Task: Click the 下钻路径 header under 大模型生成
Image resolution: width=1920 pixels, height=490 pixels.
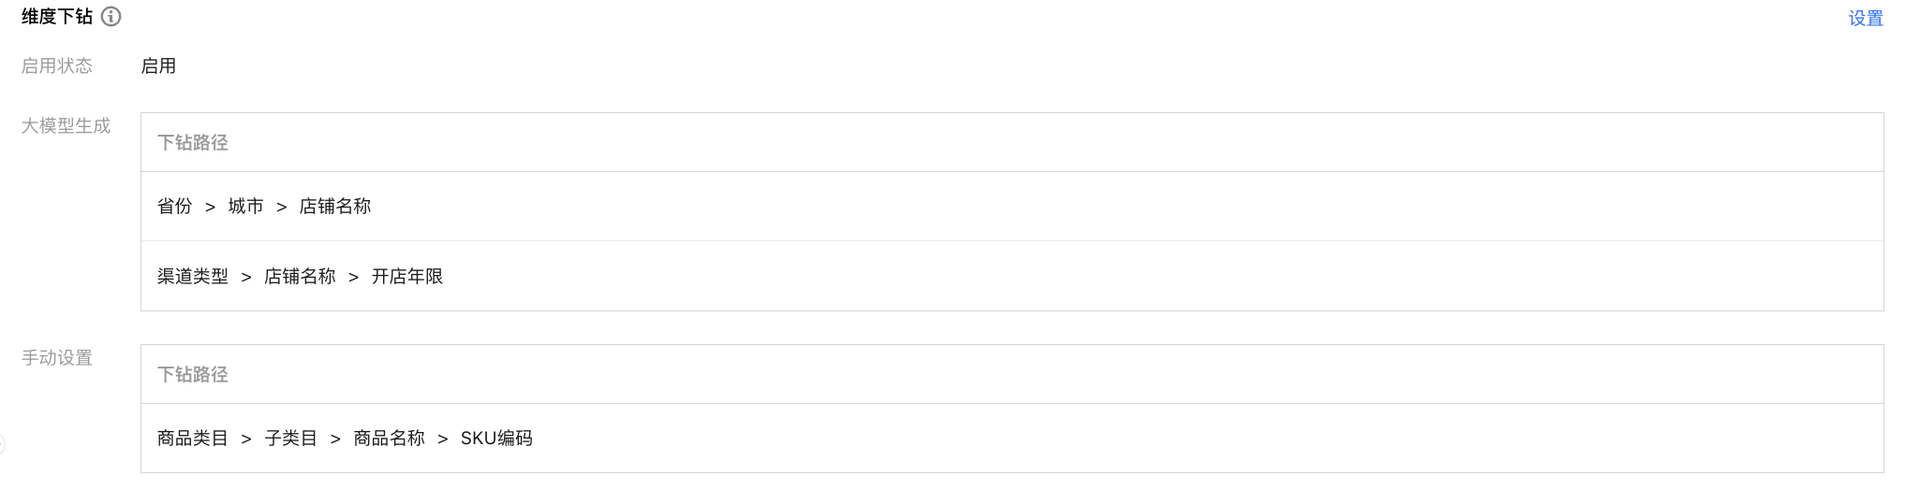Action: [x=193, y=143]
